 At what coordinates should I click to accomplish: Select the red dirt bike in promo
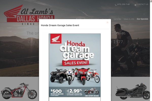click(x=93, y=76)
